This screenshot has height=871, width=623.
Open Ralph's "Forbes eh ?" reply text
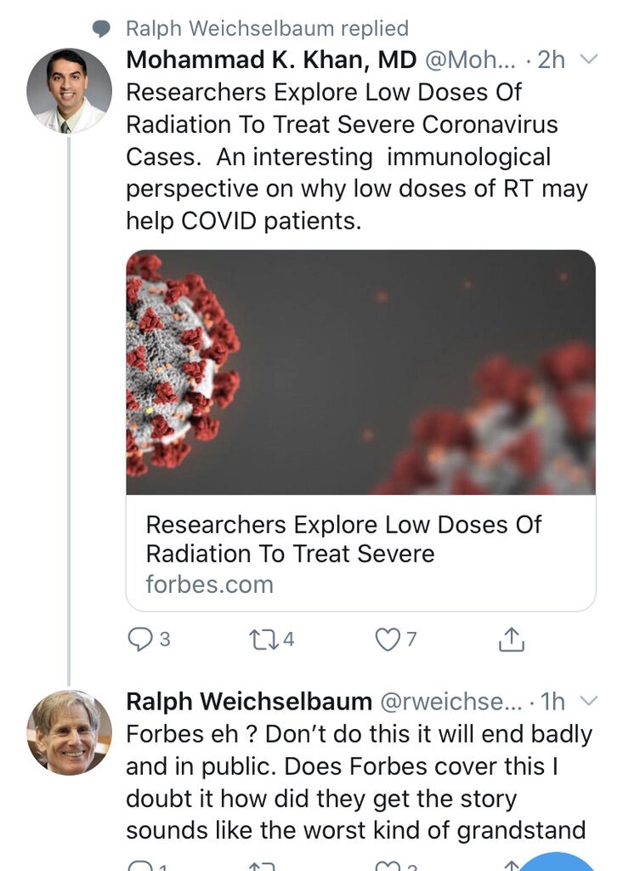[x=359, y=781]
